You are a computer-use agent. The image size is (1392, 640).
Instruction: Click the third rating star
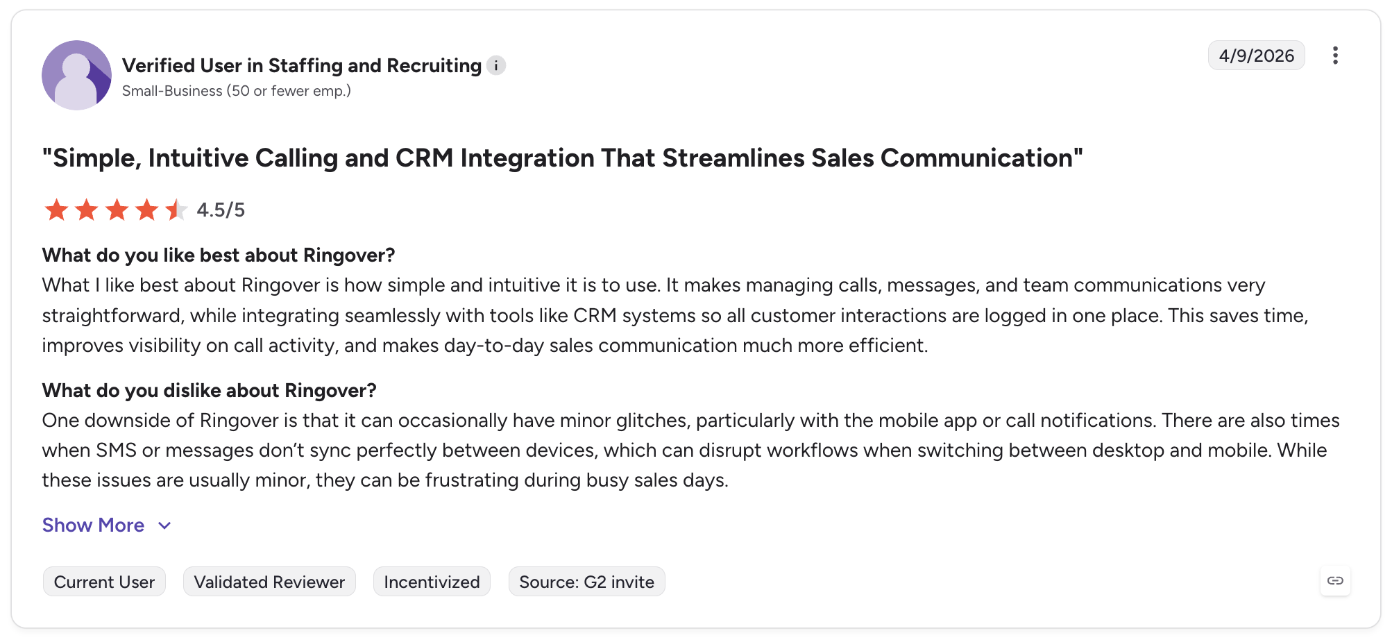pos(117,210)
